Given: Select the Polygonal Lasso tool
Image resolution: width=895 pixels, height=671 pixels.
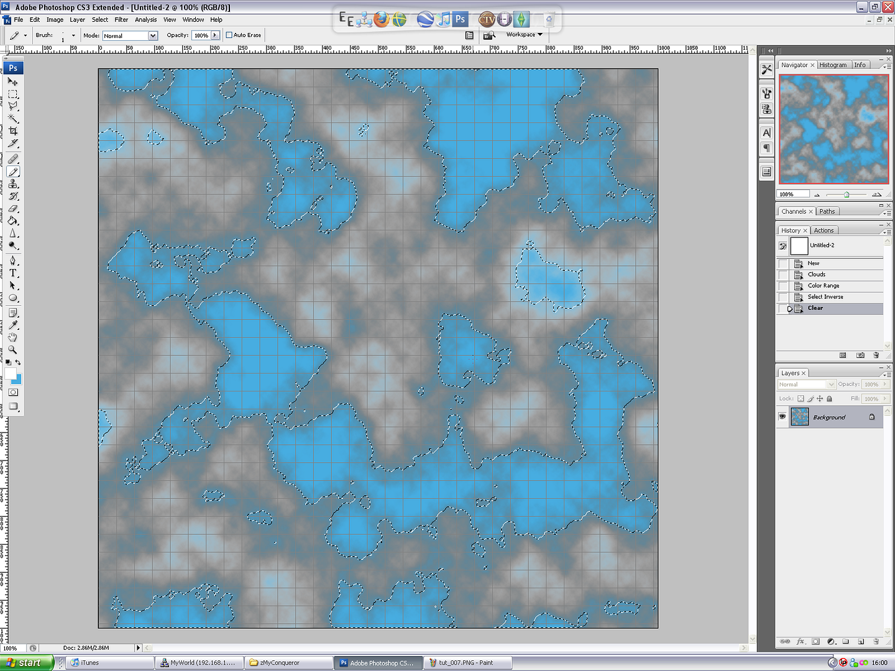Looking at the screenshot, I should (12, 106).
